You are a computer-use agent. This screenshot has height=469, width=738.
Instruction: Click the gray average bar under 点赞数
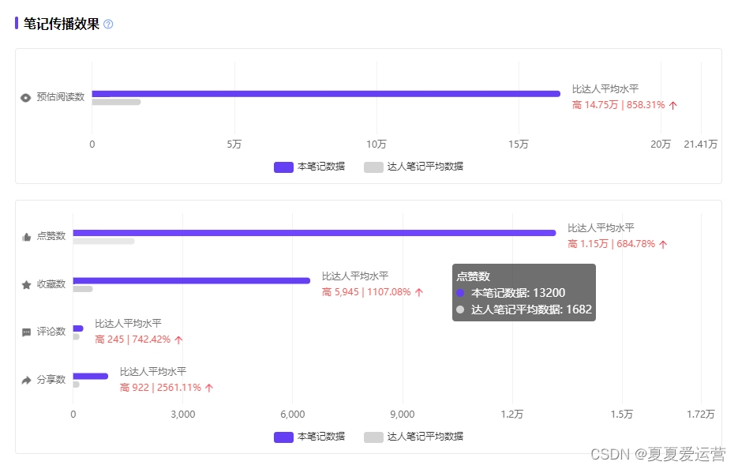pyautogui.click(x=103, y=241)
